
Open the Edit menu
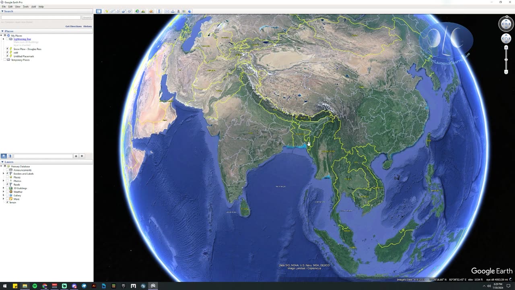coord(10,7)
